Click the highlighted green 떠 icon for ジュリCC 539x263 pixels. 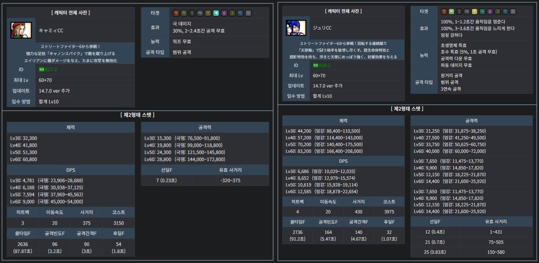tap(452, 12)
